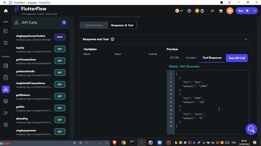Open the project version v1 indicator
The height and width of the screenshot is (146, 261).
[179, 11]
